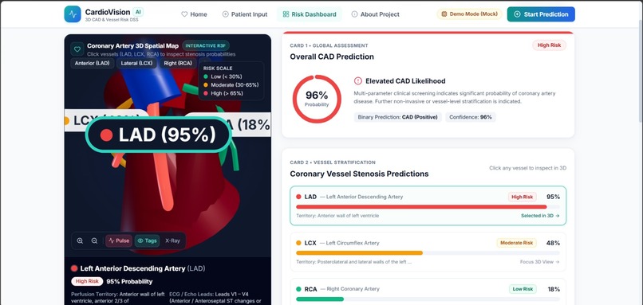Click the CardioVision pulse logo icon
Screen dimensions: 643x305
(73, 14)
